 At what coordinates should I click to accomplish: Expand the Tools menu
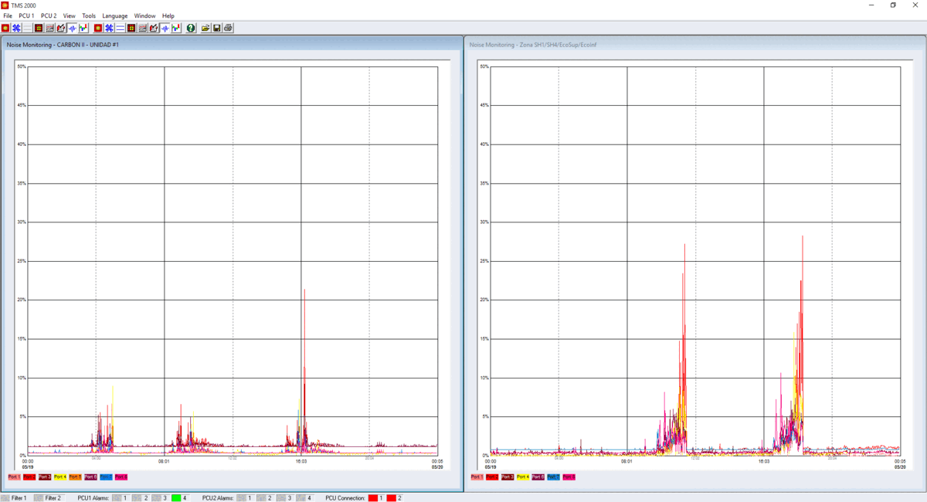point(89,15)
